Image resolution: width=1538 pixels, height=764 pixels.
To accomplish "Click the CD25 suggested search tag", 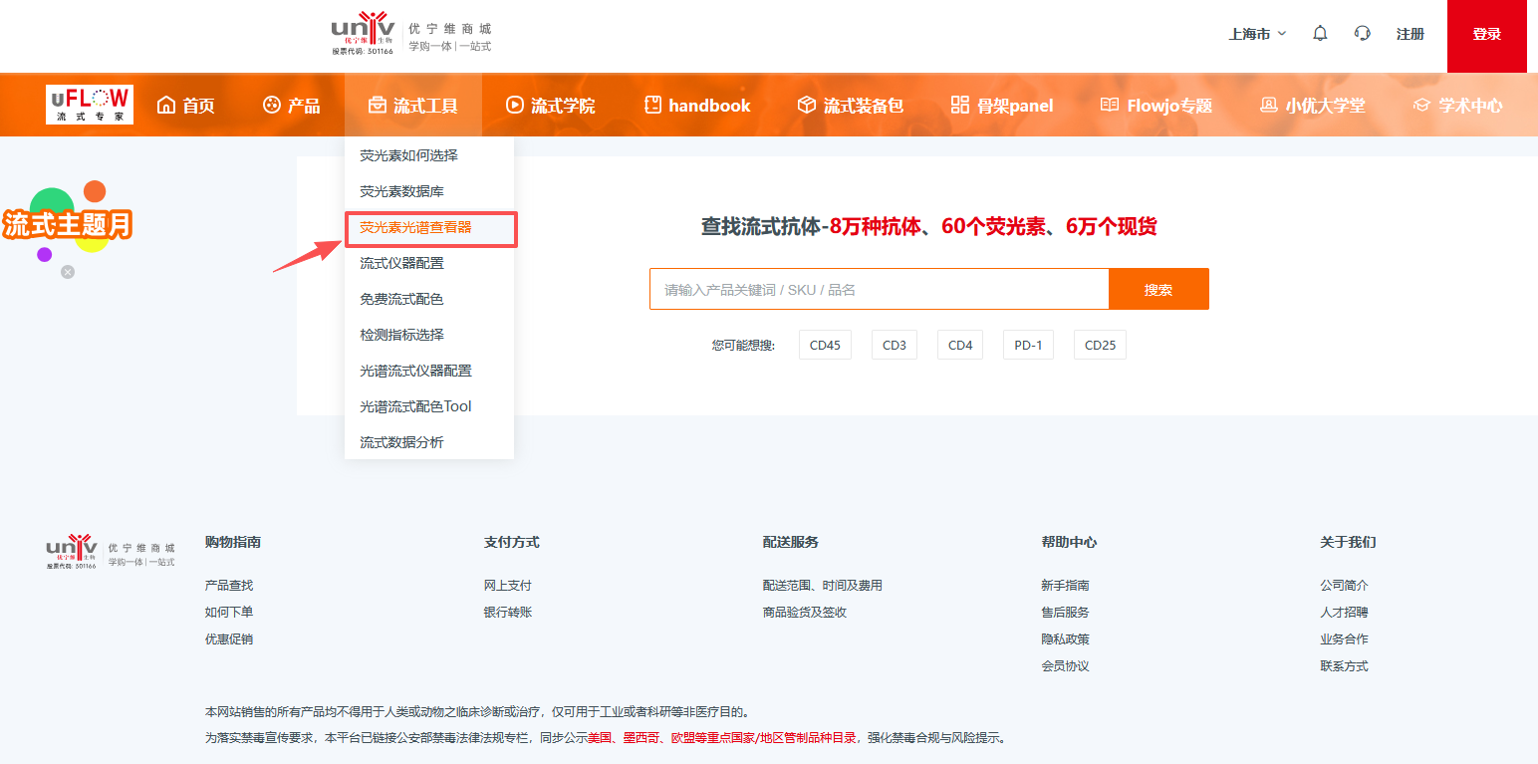I will click(x=1100, y=346).
